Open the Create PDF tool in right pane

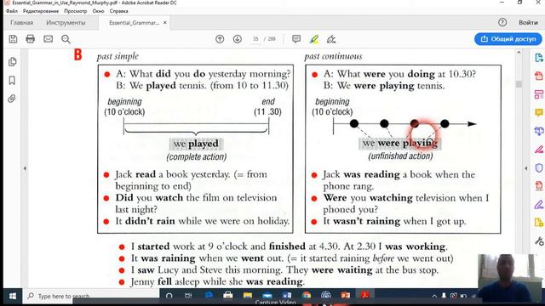tap(539, 76)
